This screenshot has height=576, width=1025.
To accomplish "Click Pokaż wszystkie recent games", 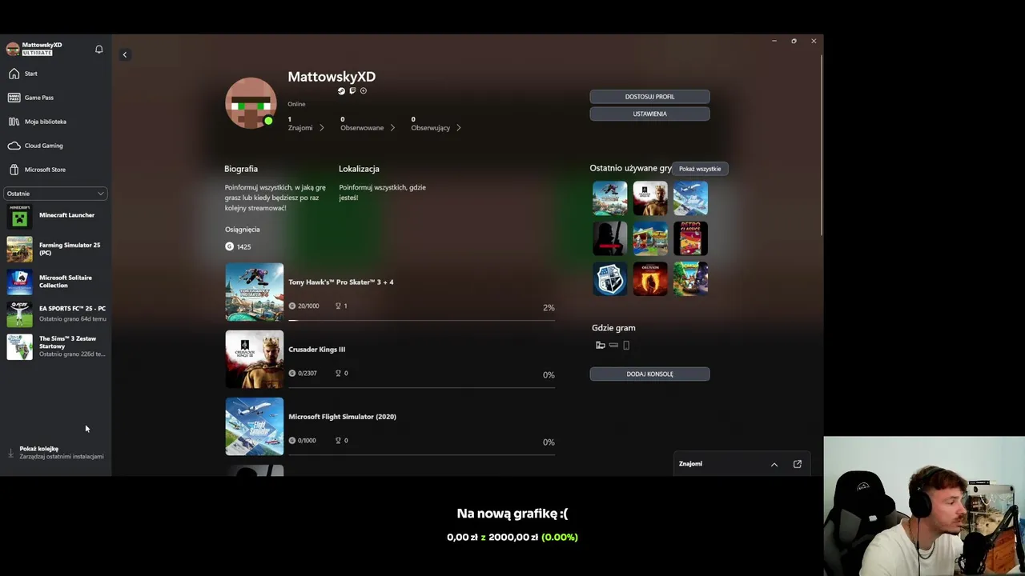I will (x=700, y=169).
